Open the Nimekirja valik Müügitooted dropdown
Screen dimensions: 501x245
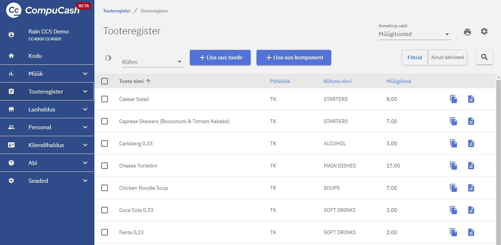click(x=414, y=34)
